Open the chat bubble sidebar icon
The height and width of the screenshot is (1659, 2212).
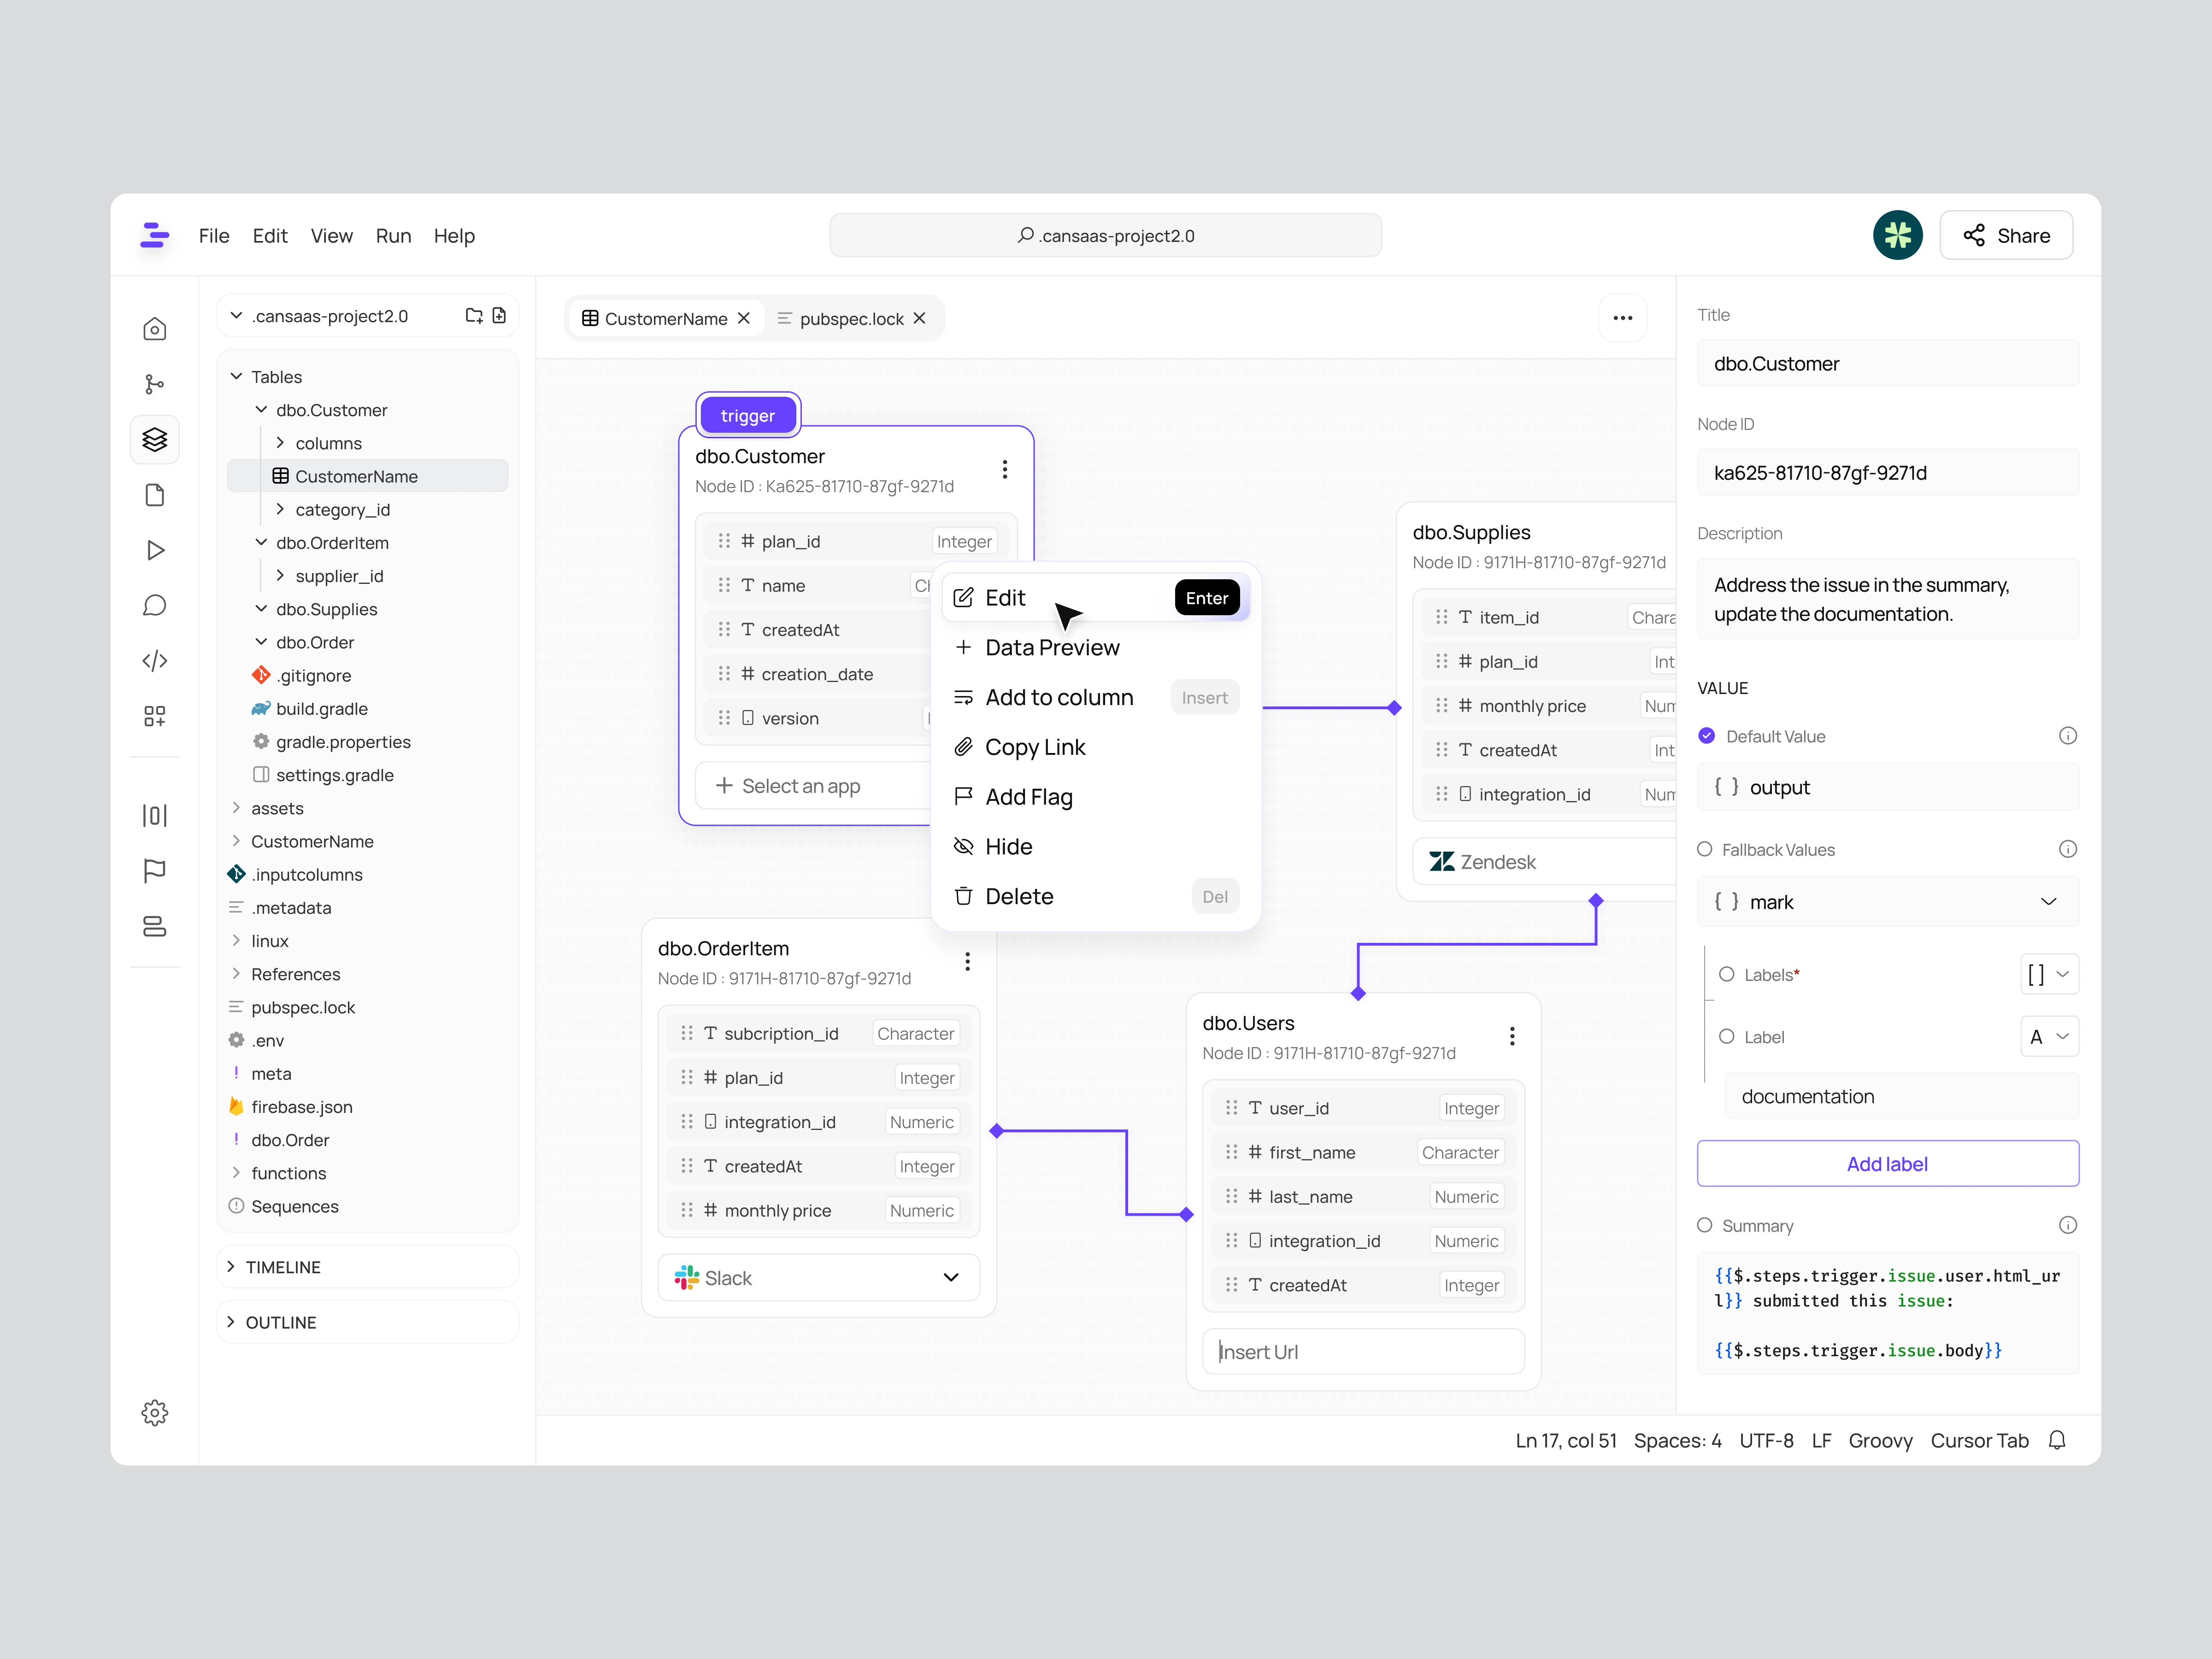pyautogui.click(x=154, y=605)
